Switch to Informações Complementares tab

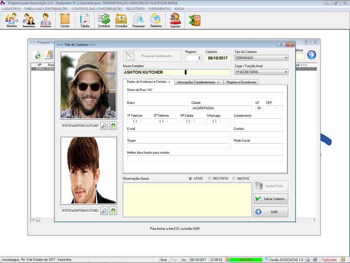tap(199, 82)
